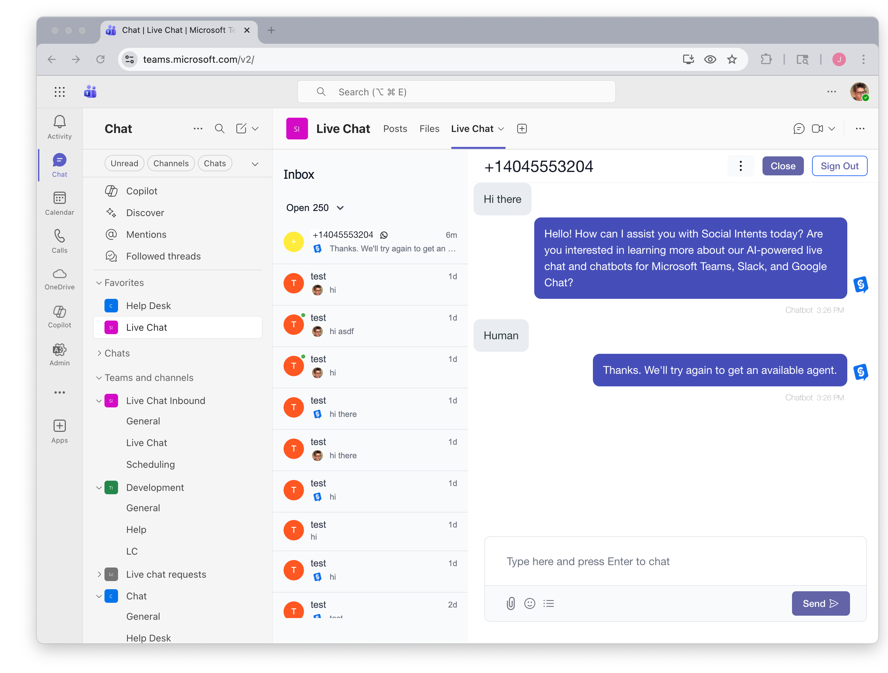This screenshot has width=888, height=673.
Task: Toggle the Unread filter chip
Action: tap(124, 164)
